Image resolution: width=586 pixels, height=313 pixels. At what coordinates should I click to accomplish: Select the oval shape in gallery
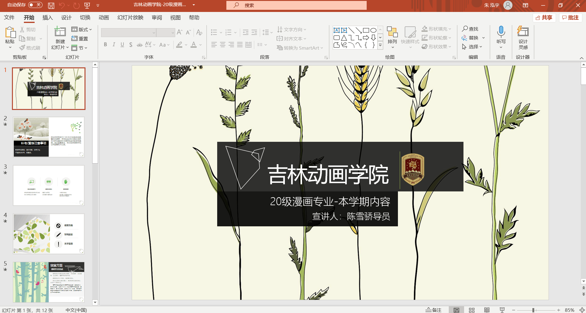[x=373, y=30]
